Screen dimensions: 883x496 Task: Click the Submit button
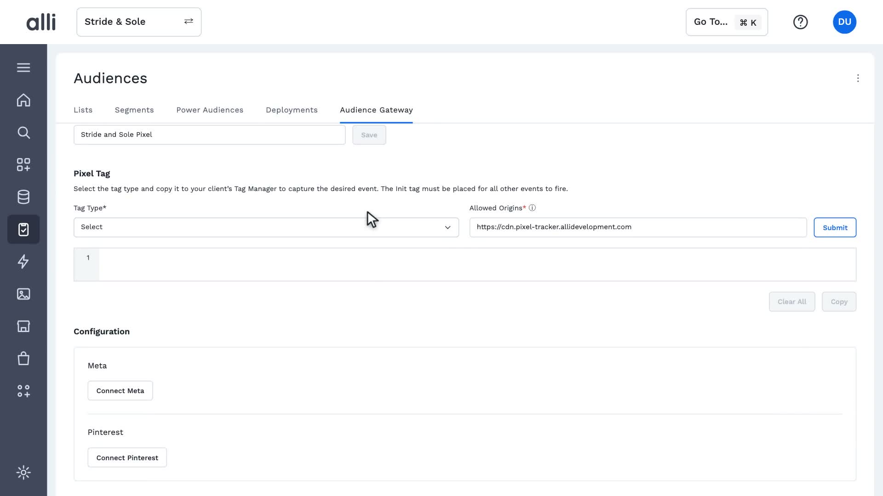[835, 228]
